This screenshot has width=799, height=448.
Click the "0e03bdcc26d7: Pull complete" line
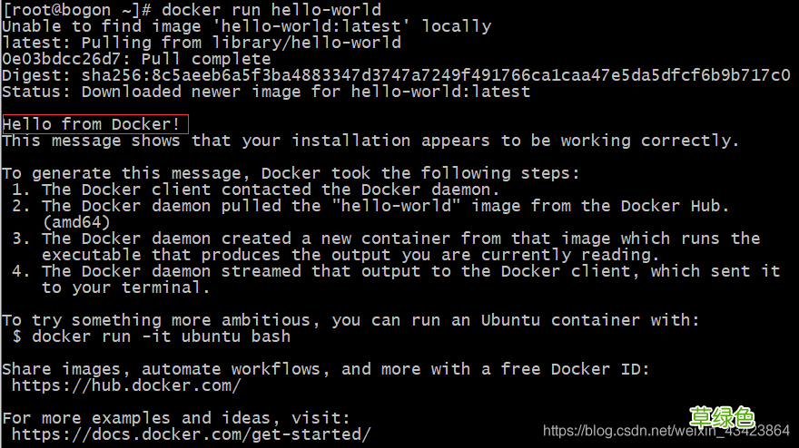pos(136,59)
